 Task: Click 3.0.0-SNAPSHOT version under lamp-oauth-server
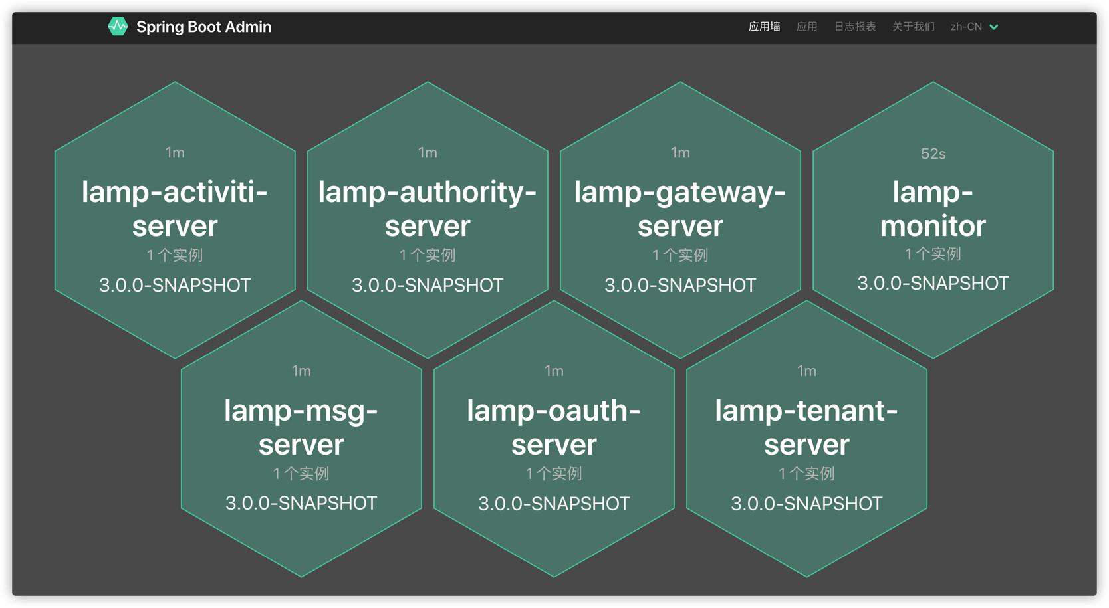[x=554, y=504]
